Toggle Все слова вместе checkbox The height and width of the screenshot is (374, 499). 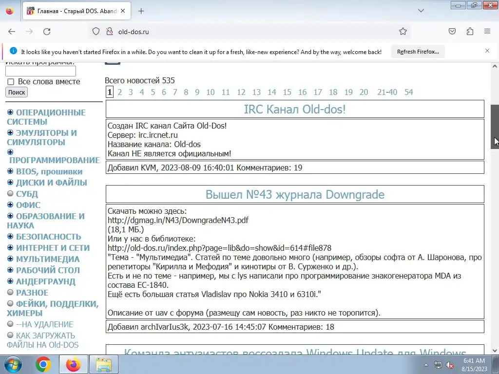pyautogui.click(x=11, y=82)
